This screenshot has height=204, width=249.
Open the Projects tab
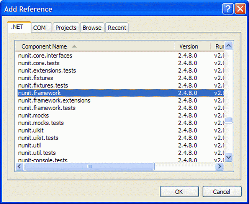(66, 28)
